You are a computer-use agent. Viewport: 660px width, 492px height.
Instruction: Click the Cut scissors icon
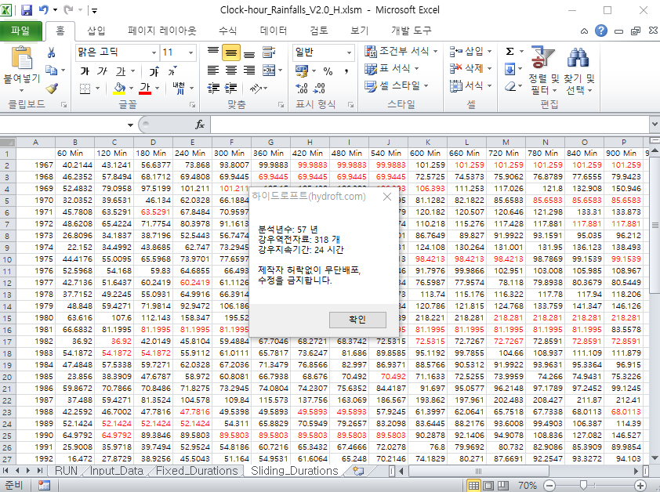pyautogui.click(x=52, y=52)
